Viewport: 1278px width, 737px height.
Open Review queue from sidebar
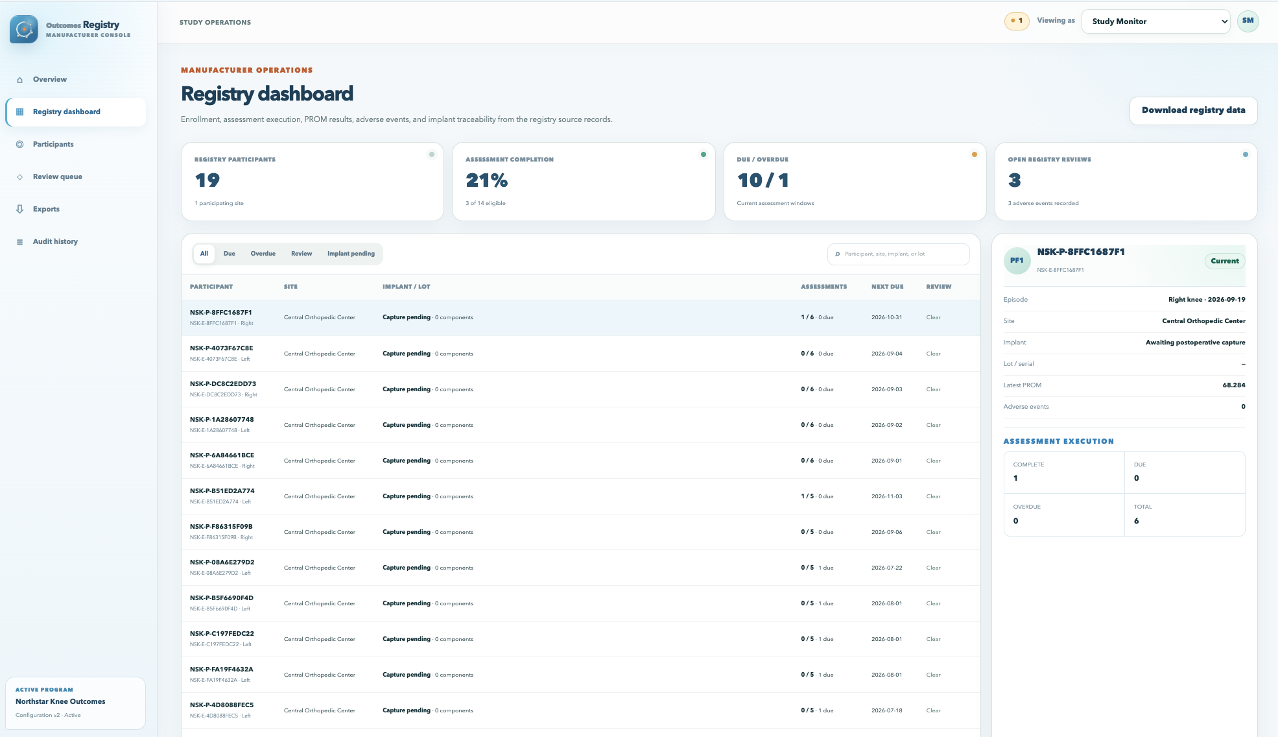(76, 177)
